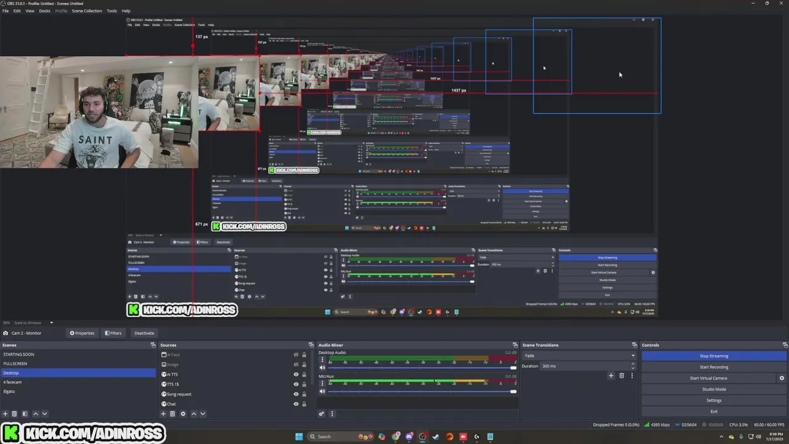Open advanced audio properties gears icon
This screenshot has height=444, width=789.
tap(322, 414)
